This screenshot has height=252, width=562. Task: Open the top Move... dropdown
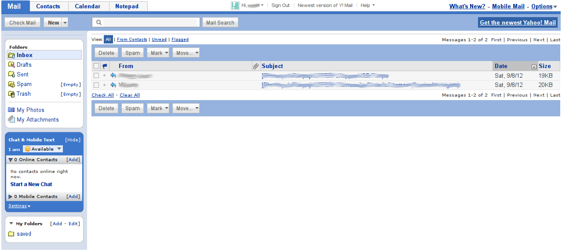pyautogui.click(x=186, y=53)
